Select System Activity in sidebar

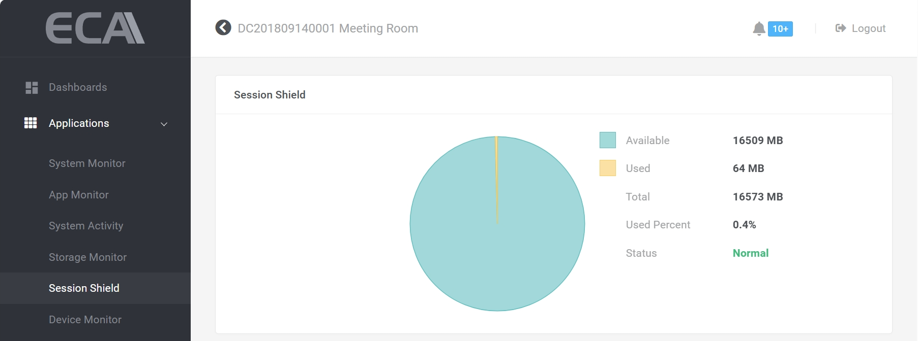coord(86,226)
